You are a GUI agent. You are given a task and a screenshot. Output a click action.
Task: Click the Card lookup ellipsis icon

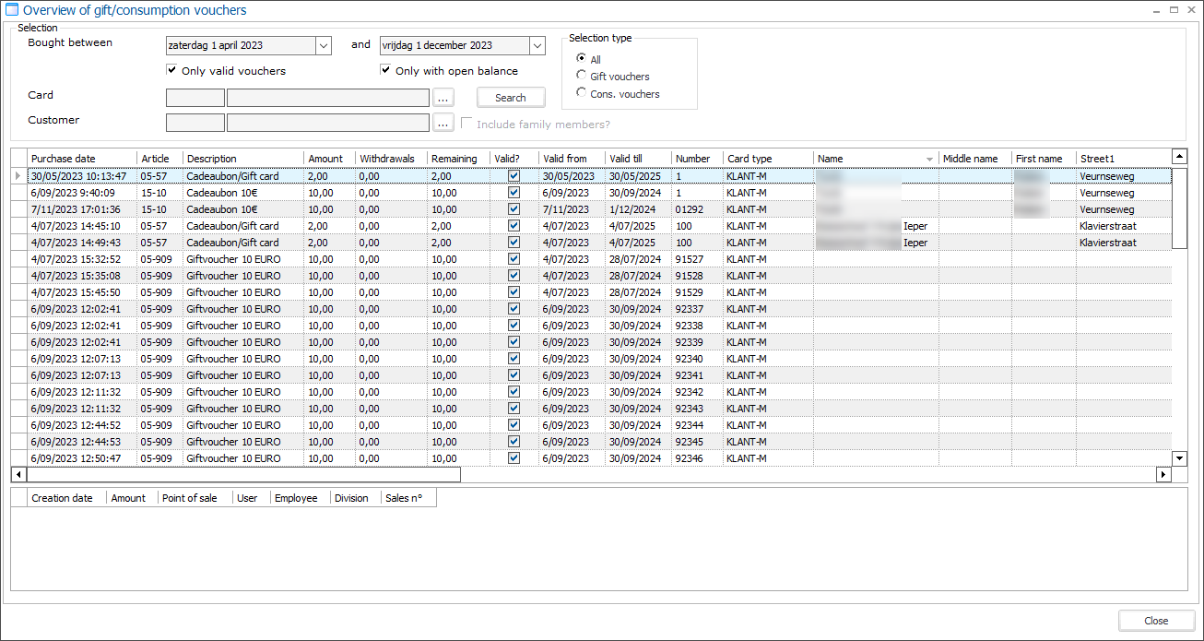443,97
